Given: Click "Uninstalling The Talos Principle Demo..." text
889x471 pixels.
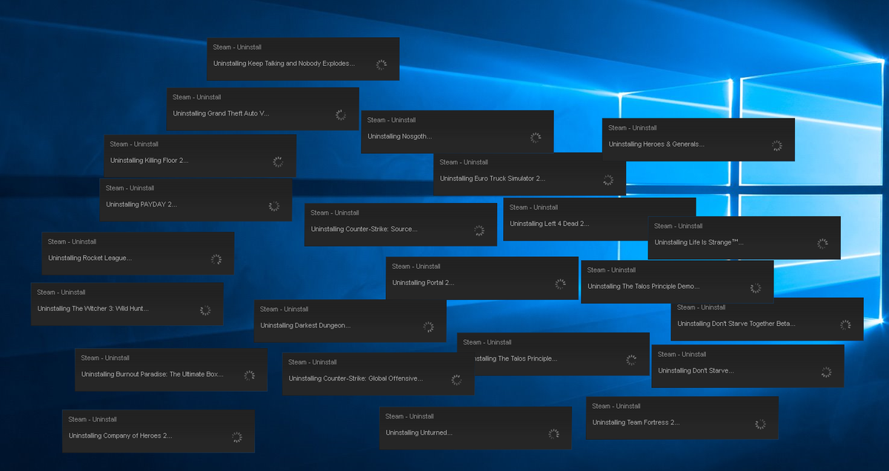Looking at the screenshot, I should [x=644, y=287].
